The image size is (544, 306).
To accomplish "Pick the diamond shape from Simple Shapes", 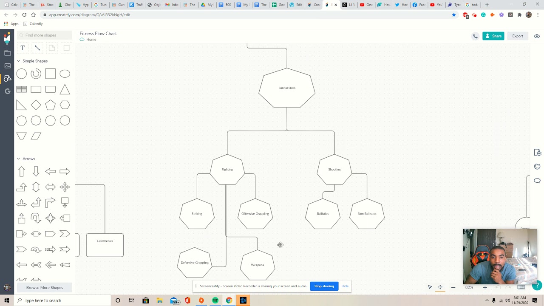I will pyautogui.click(x=36, y=105).
